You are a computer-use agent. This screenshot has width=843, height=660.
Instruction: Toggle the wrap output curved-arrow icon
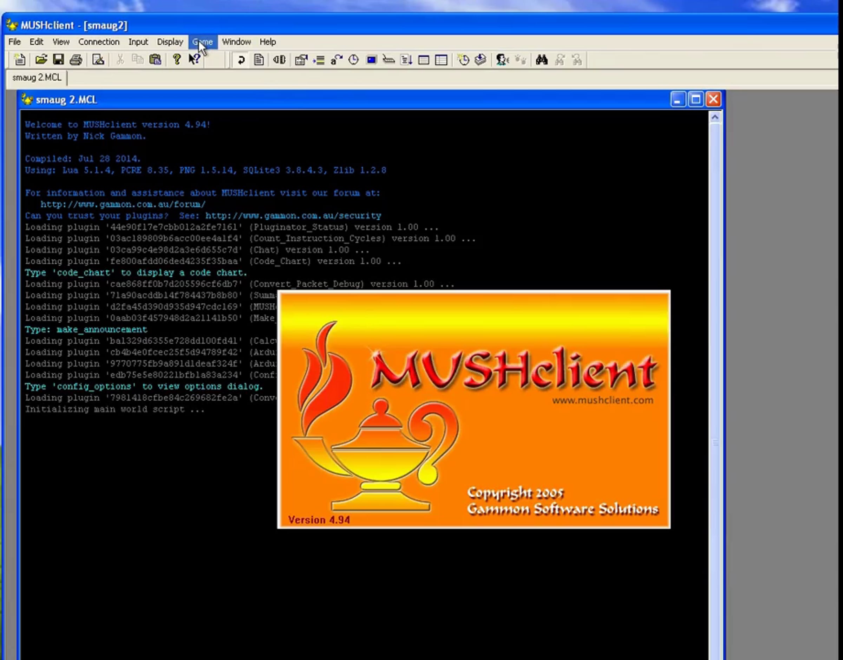[241, 60]
